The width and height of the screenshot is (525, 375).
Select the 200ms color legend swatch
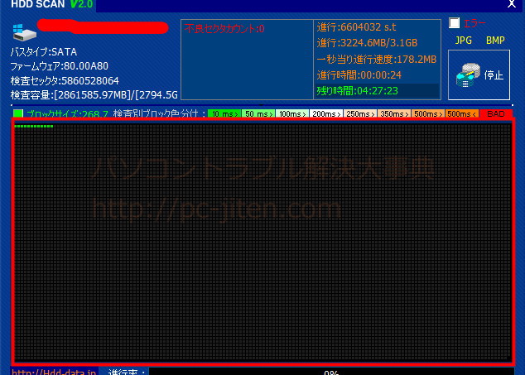(x=324, y=113)
